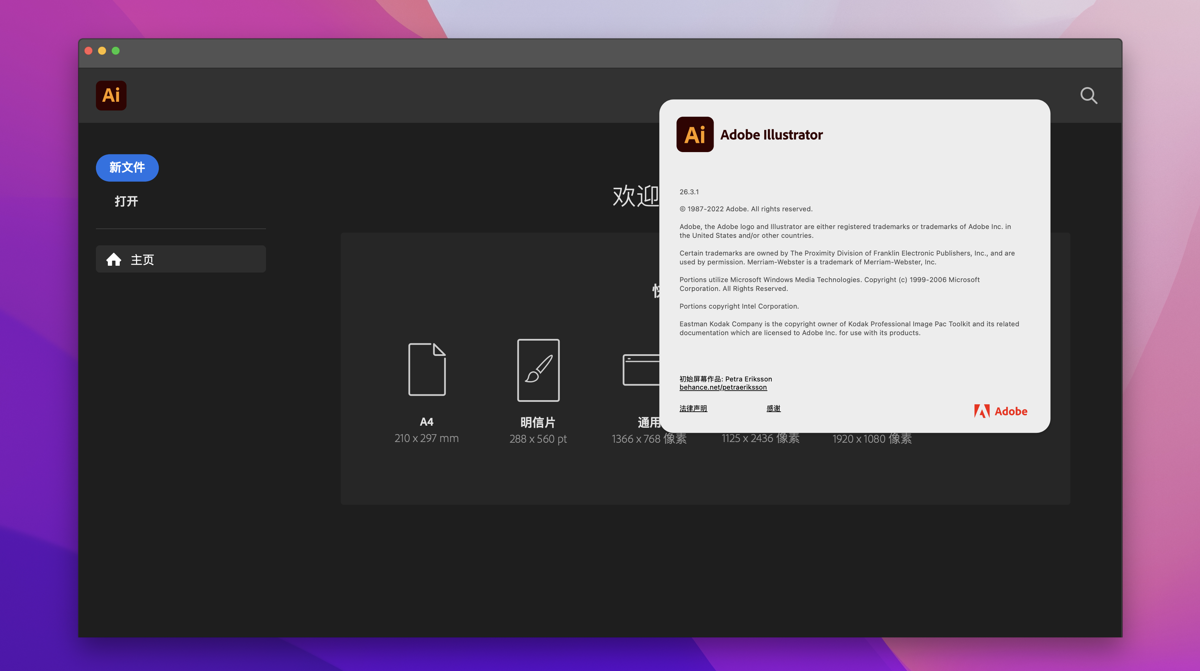Click the home icon in sidebar

tap(114, 260)
